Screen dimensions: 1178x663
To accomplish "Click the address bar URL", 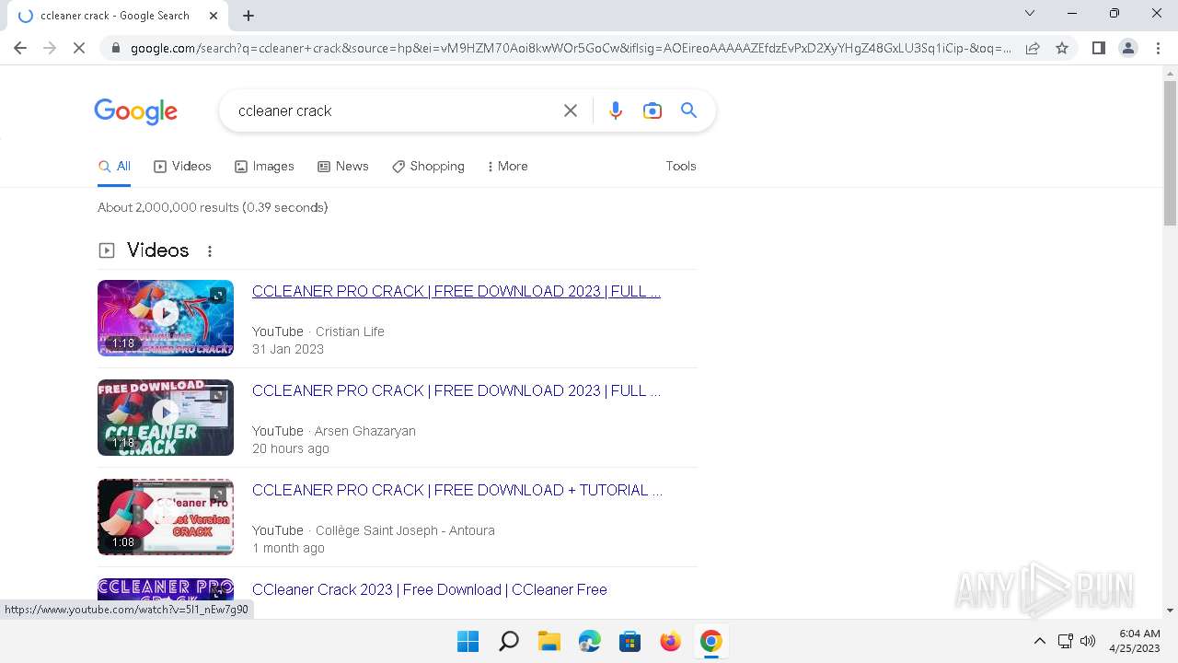I will [x=570, y=48].
